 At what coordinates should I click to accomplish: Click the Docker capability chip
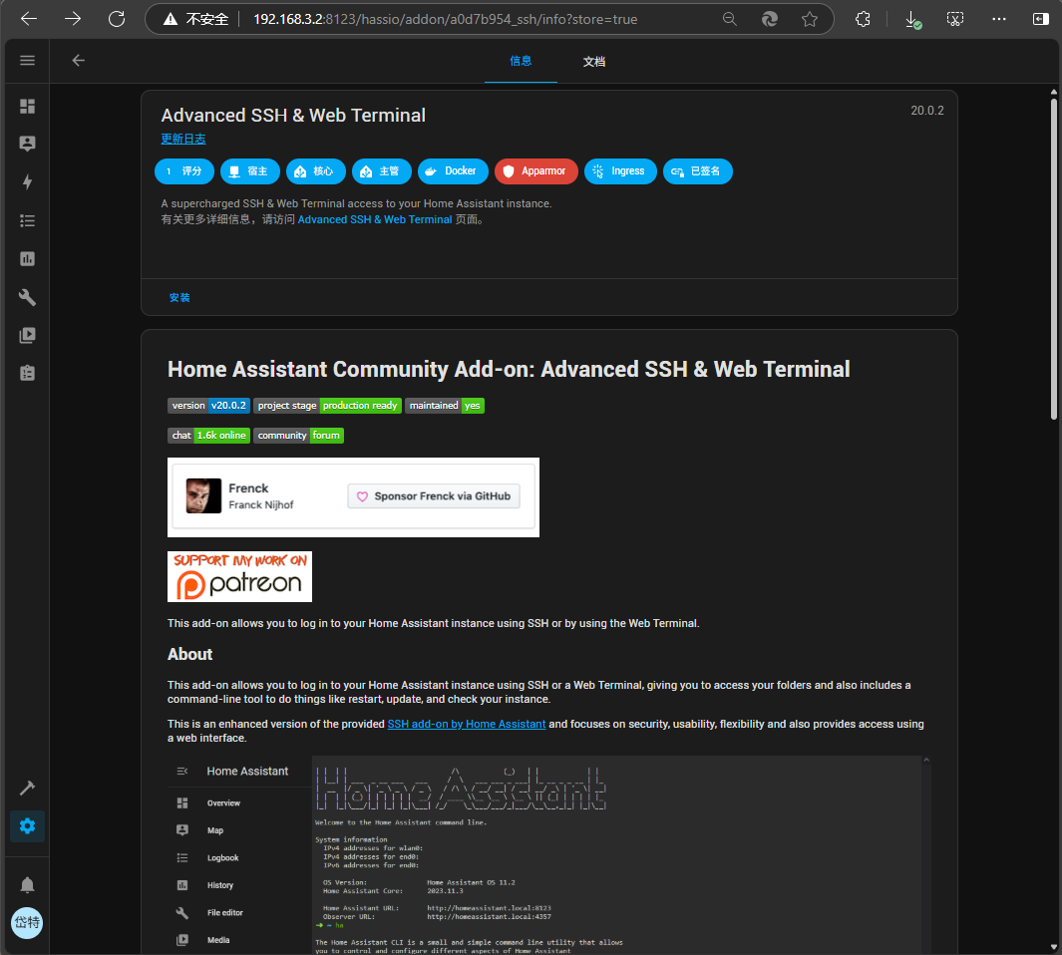point(453,171)
